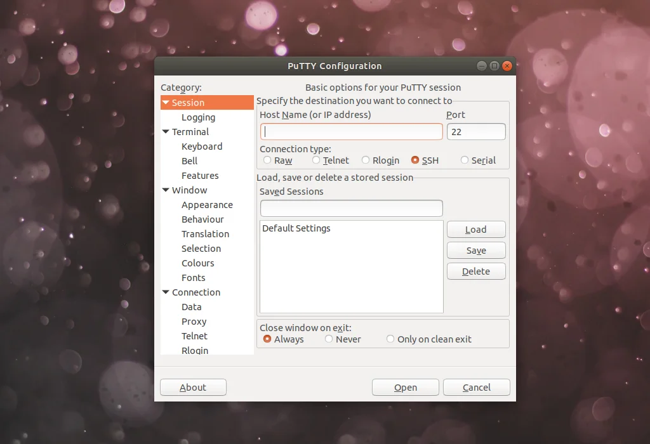Click the Load button
The height and width of the screenshot is (444, 650).
[476, 230]
